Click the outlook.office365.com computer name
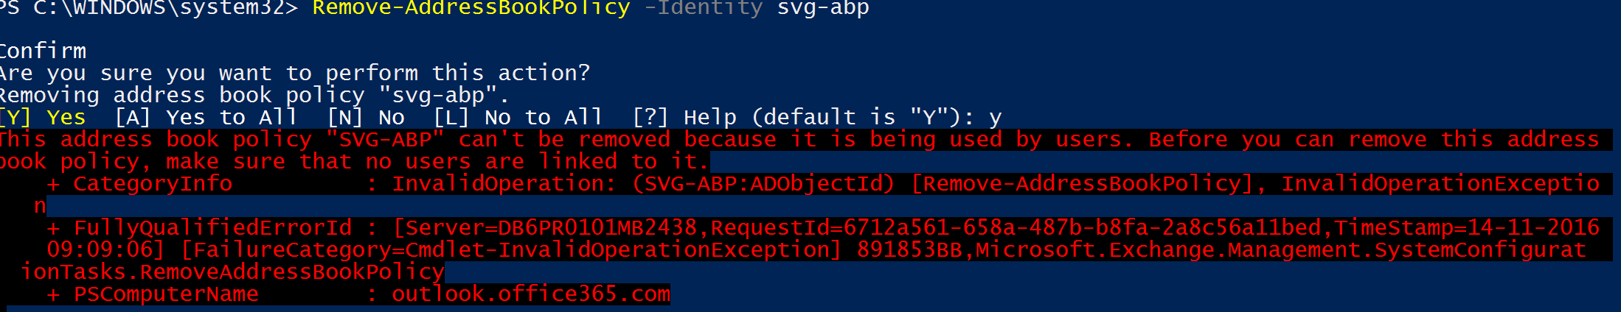The width and height of the screenshot is (1621, 312). tap(531, 294)
